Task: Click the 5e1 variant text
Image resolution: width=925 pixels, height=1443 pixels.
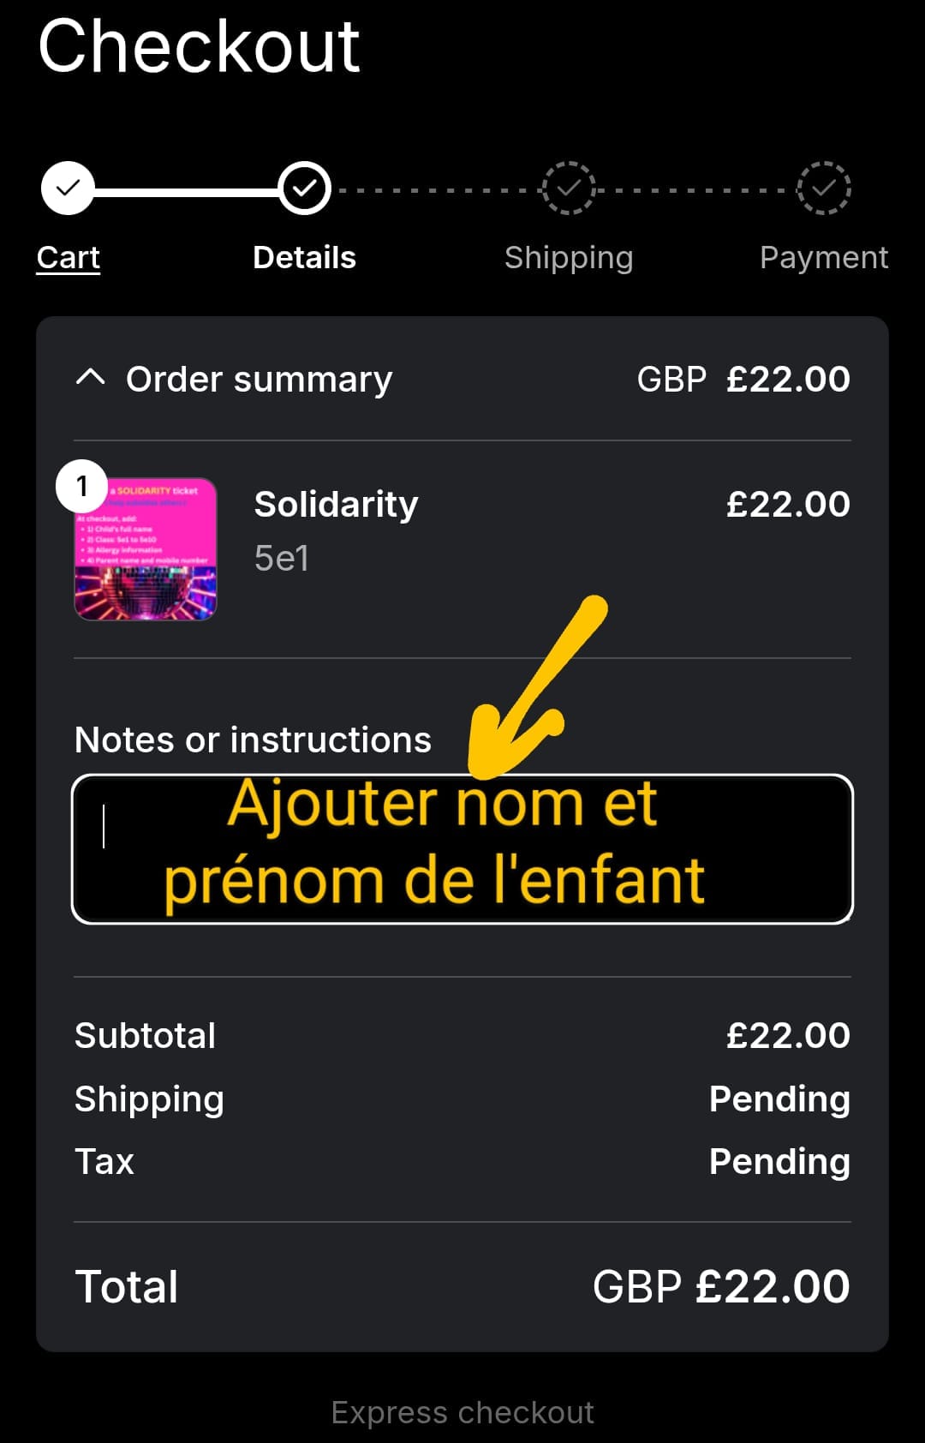Action: point(281,558)
